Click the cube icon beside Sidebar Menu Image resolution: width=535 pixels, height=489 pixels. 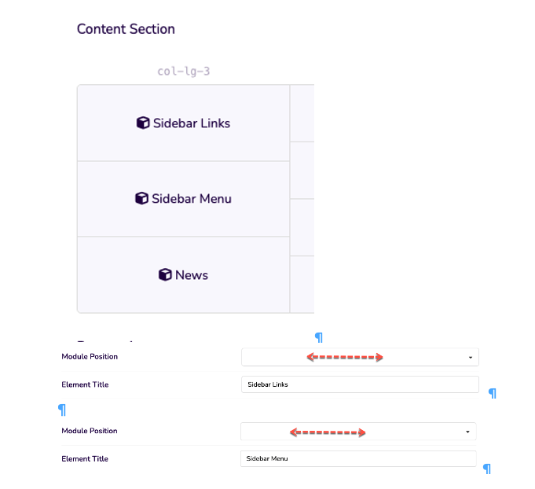[x=141, y=198]
